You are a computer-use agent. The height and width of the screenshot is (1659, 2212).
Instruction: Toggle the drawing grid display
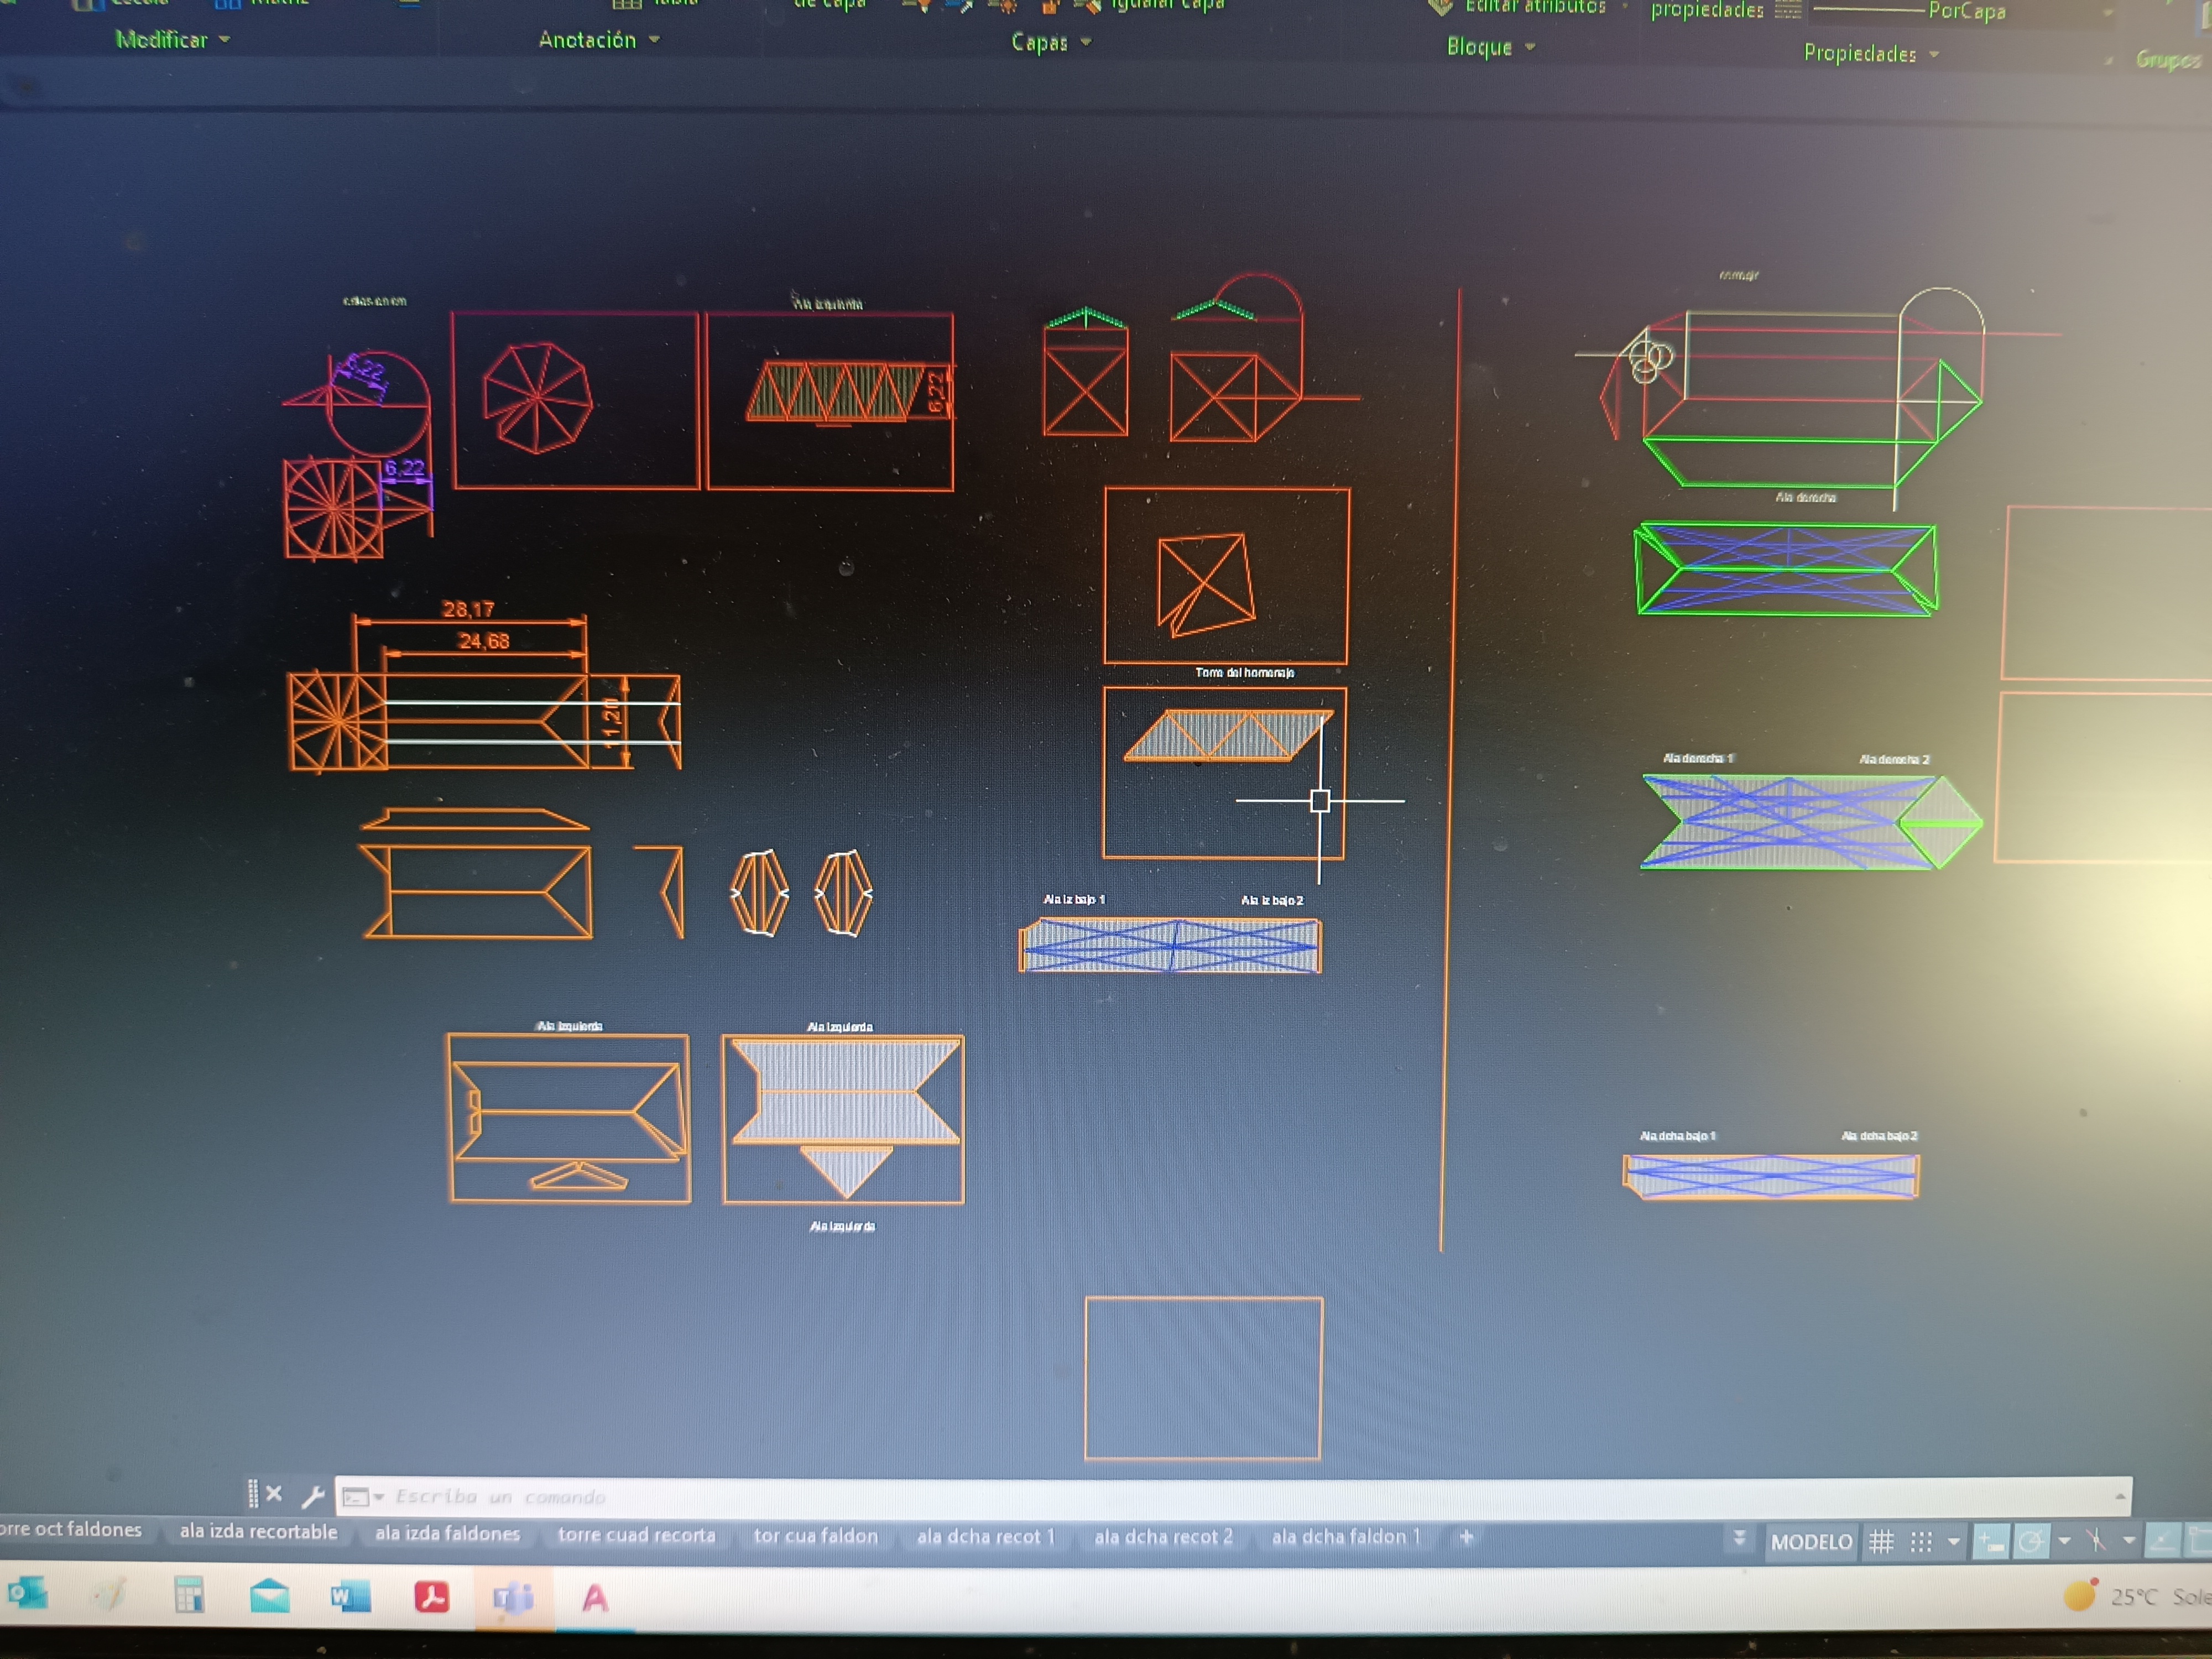1881,1541
